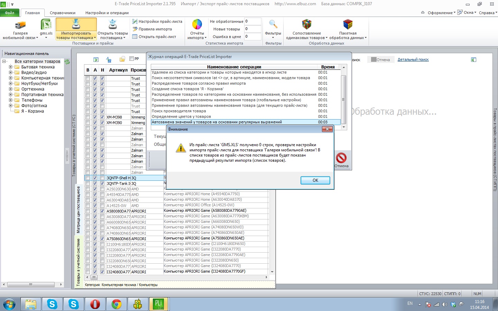
Task: Open the gms.xls price list icon
Action: point(46,25)
